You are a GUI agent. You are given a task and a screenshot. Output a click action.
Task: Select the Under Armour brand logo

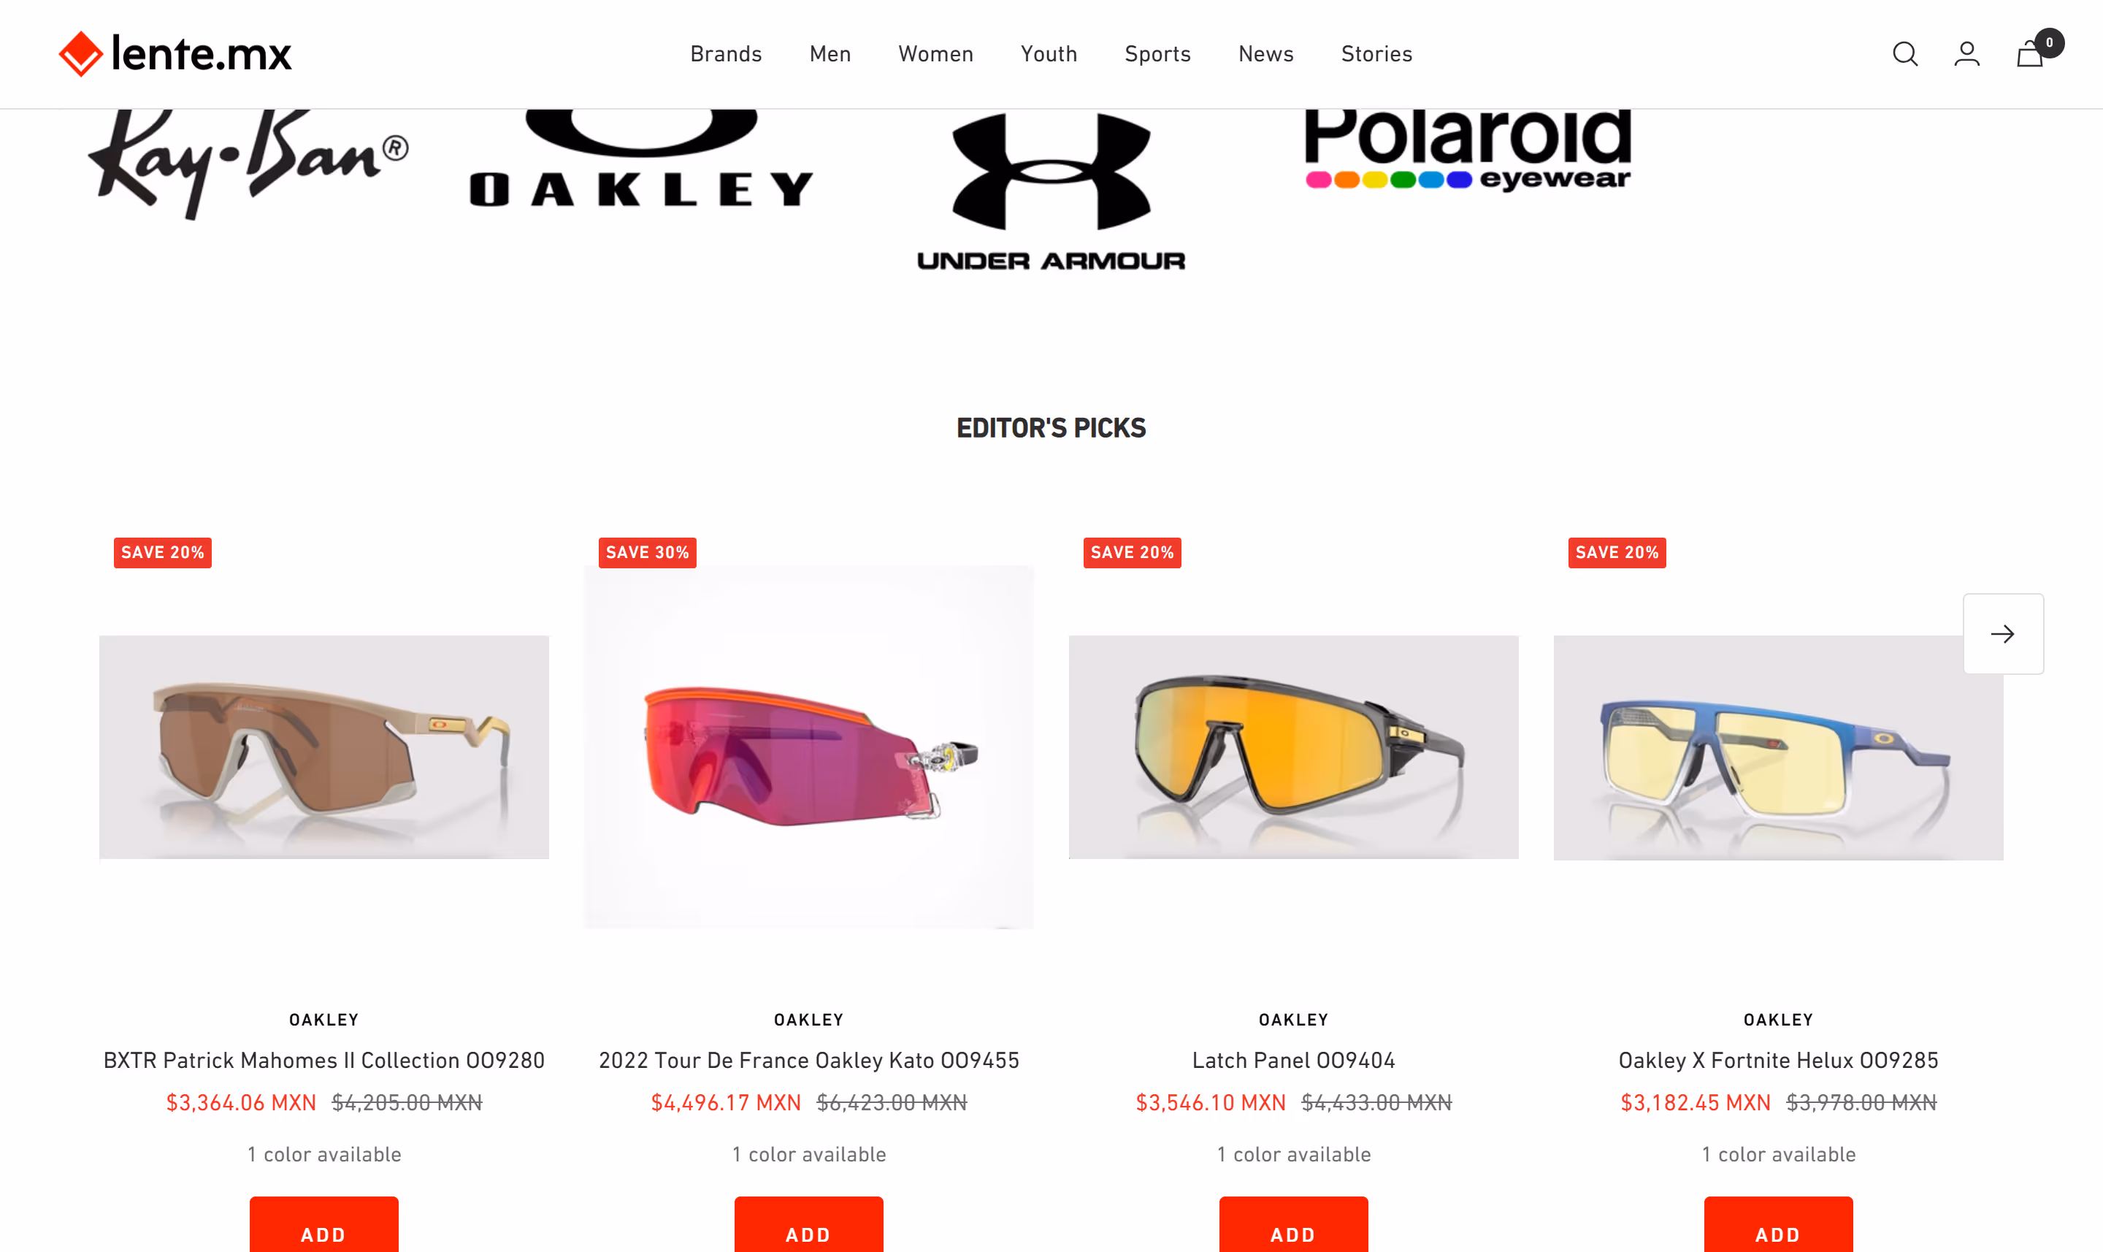click(x=1051, y=191)
